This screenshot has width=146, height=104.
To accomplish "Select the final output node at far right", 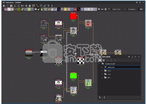I will pos(118,52).
